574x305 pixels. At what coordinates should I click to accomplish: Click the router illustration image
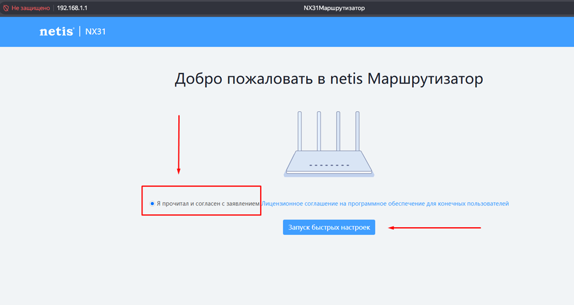329,144
